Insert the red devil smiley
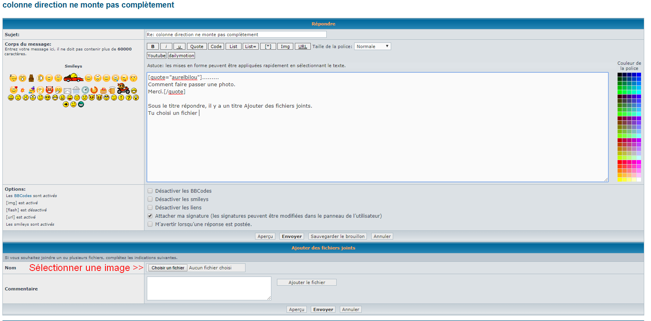The height and width of the screenshot is (321, 651). click(49, 90)
